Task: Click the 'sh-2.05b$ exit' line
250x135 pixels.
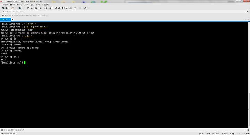Action: click(10, 57)
